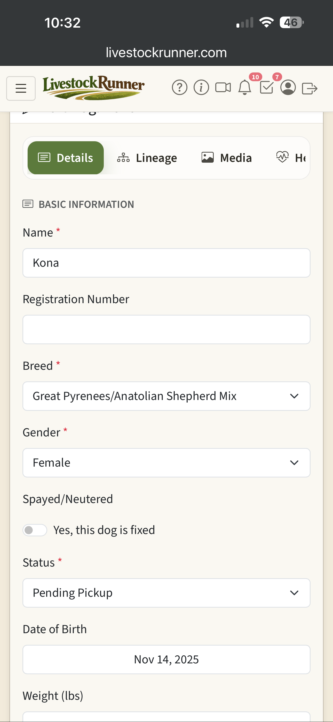Image resolution: width=333 pixels, height=722 pixels.
Task: Open the hamburger navigation menu
Action: coord(21,88)
